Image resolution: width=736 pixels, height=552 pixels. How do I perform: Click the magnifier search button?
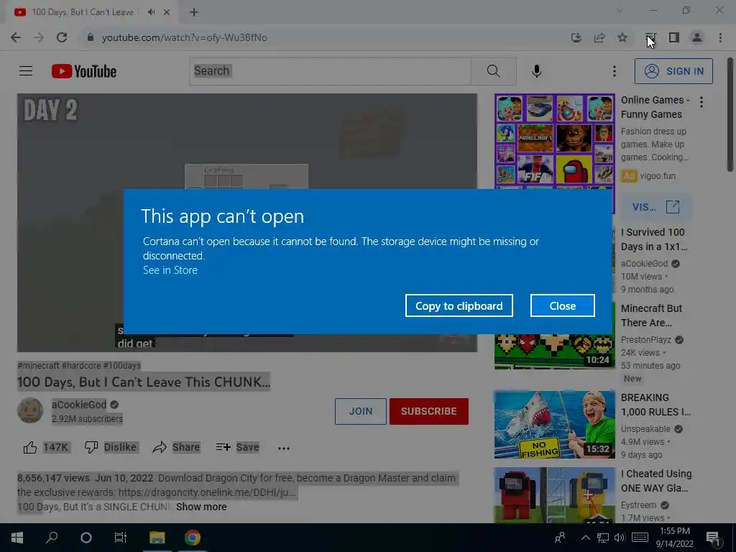[493, 71]
